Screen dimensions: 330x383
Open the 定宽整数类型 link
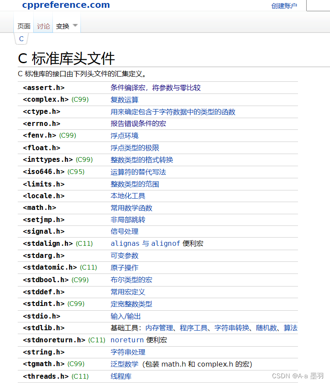131,304
